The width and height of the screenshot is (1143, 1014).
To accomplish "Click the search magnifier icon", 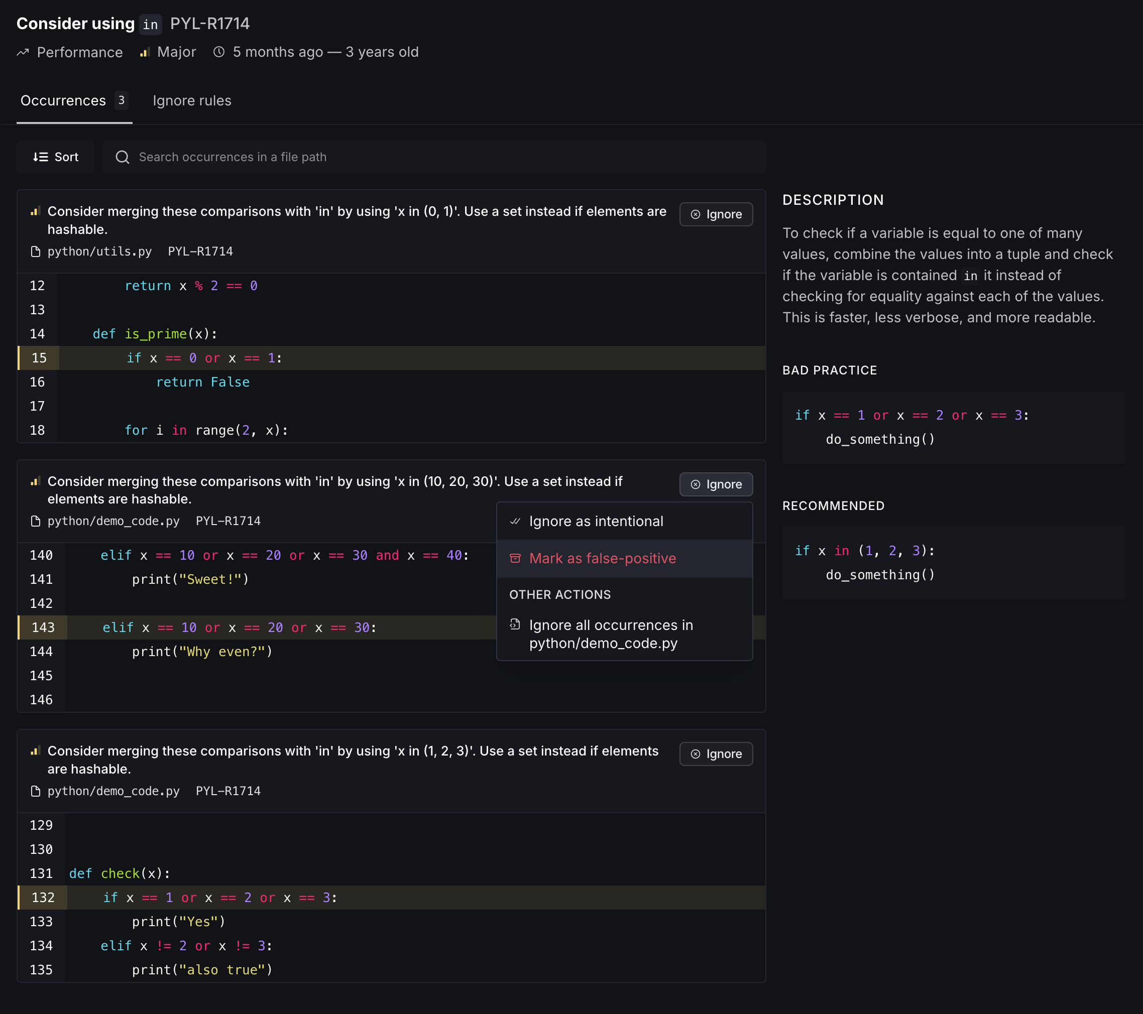I will coord(123,157).
